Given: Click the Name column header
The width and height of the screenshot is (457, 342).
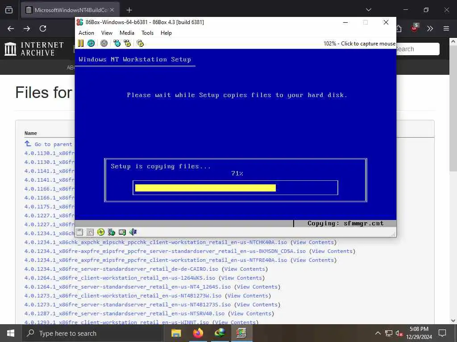Looking at the screenshot, I should pyautogui.click(x=31, y=133).
